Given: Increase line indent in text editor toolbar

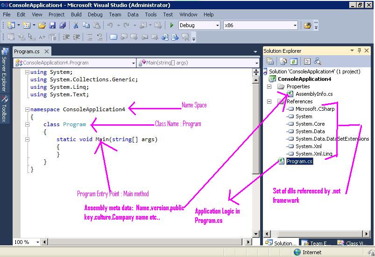Looking at the screenshot, I should (77, 37).
